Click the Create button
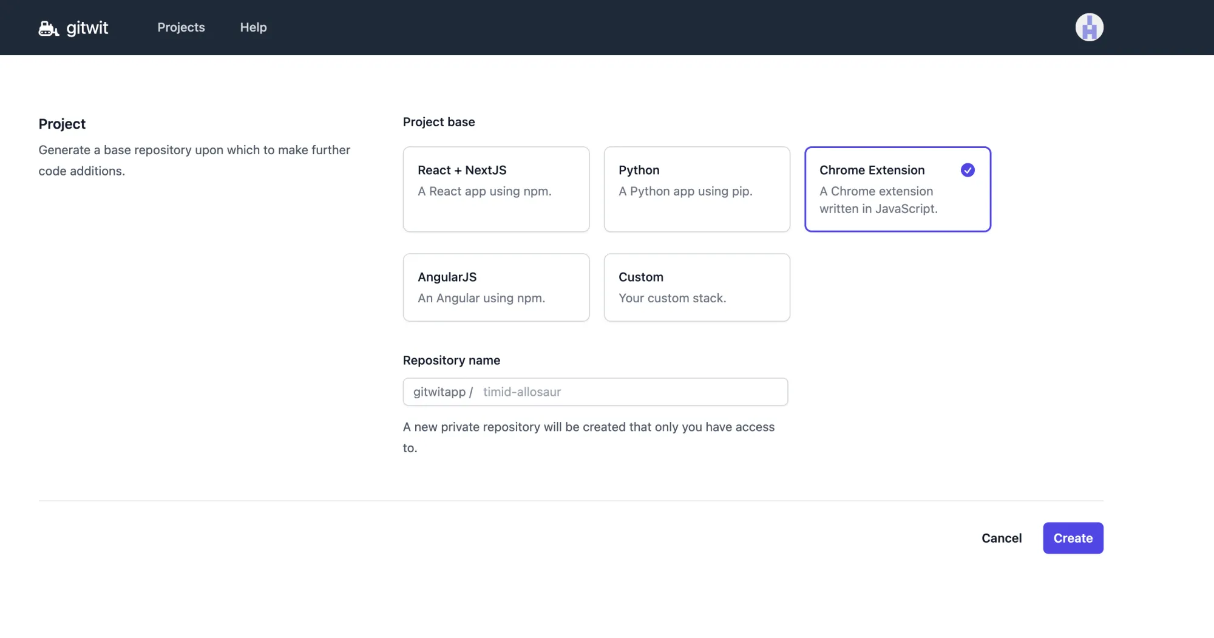 click(1073, 538)
